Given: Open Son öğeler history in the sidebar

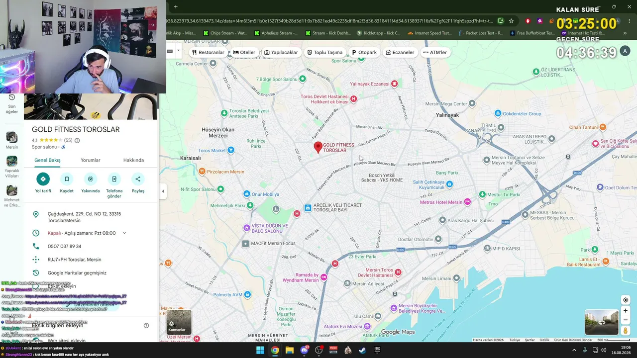Looking at the screenshot, I should [x=12, y=103].
